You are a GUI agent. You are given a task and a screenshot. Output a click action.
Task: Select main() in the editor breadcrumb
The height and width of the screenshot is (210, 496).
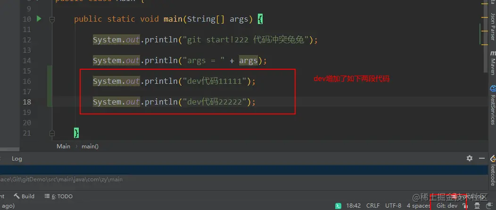coord(90,146)
